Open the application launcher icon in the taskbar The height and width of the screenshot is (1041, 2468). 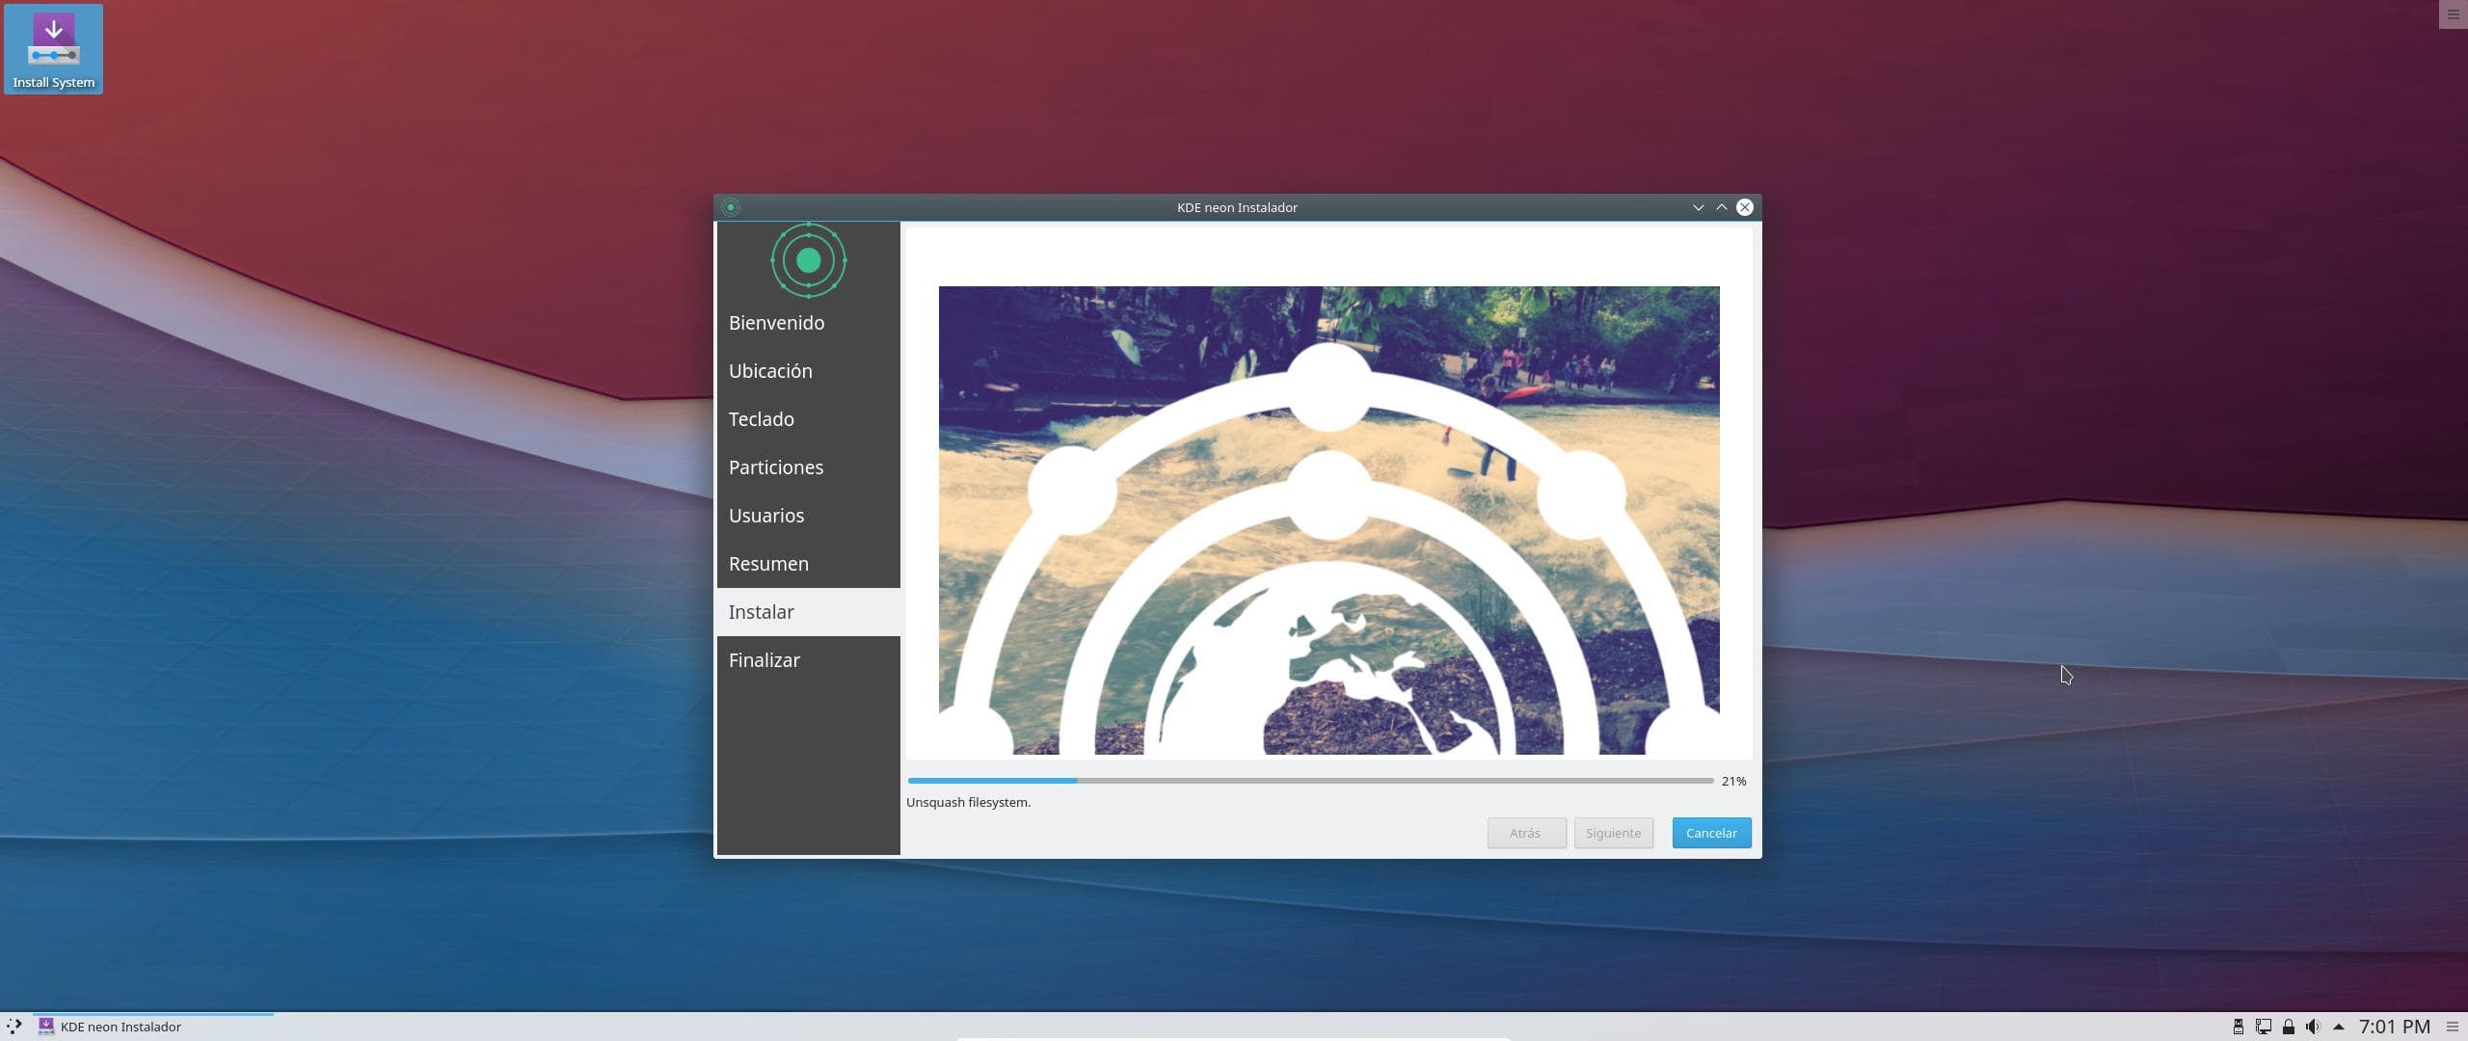click(13, 1027)
